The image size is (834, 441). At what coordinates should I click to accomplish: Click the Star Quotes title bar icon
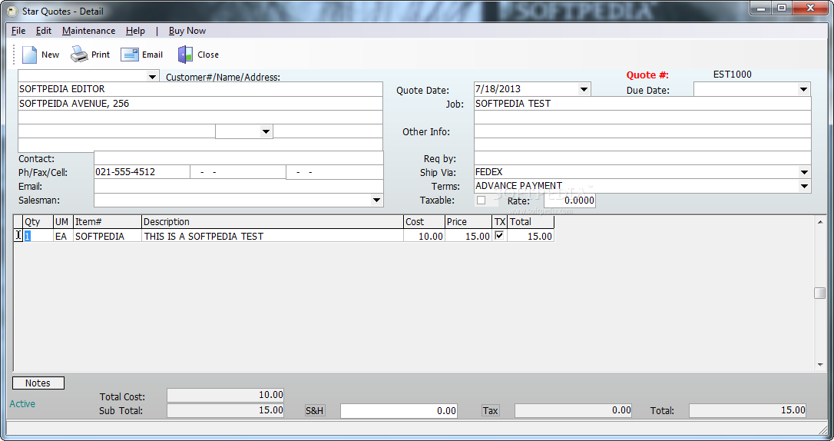click(12, 11)
